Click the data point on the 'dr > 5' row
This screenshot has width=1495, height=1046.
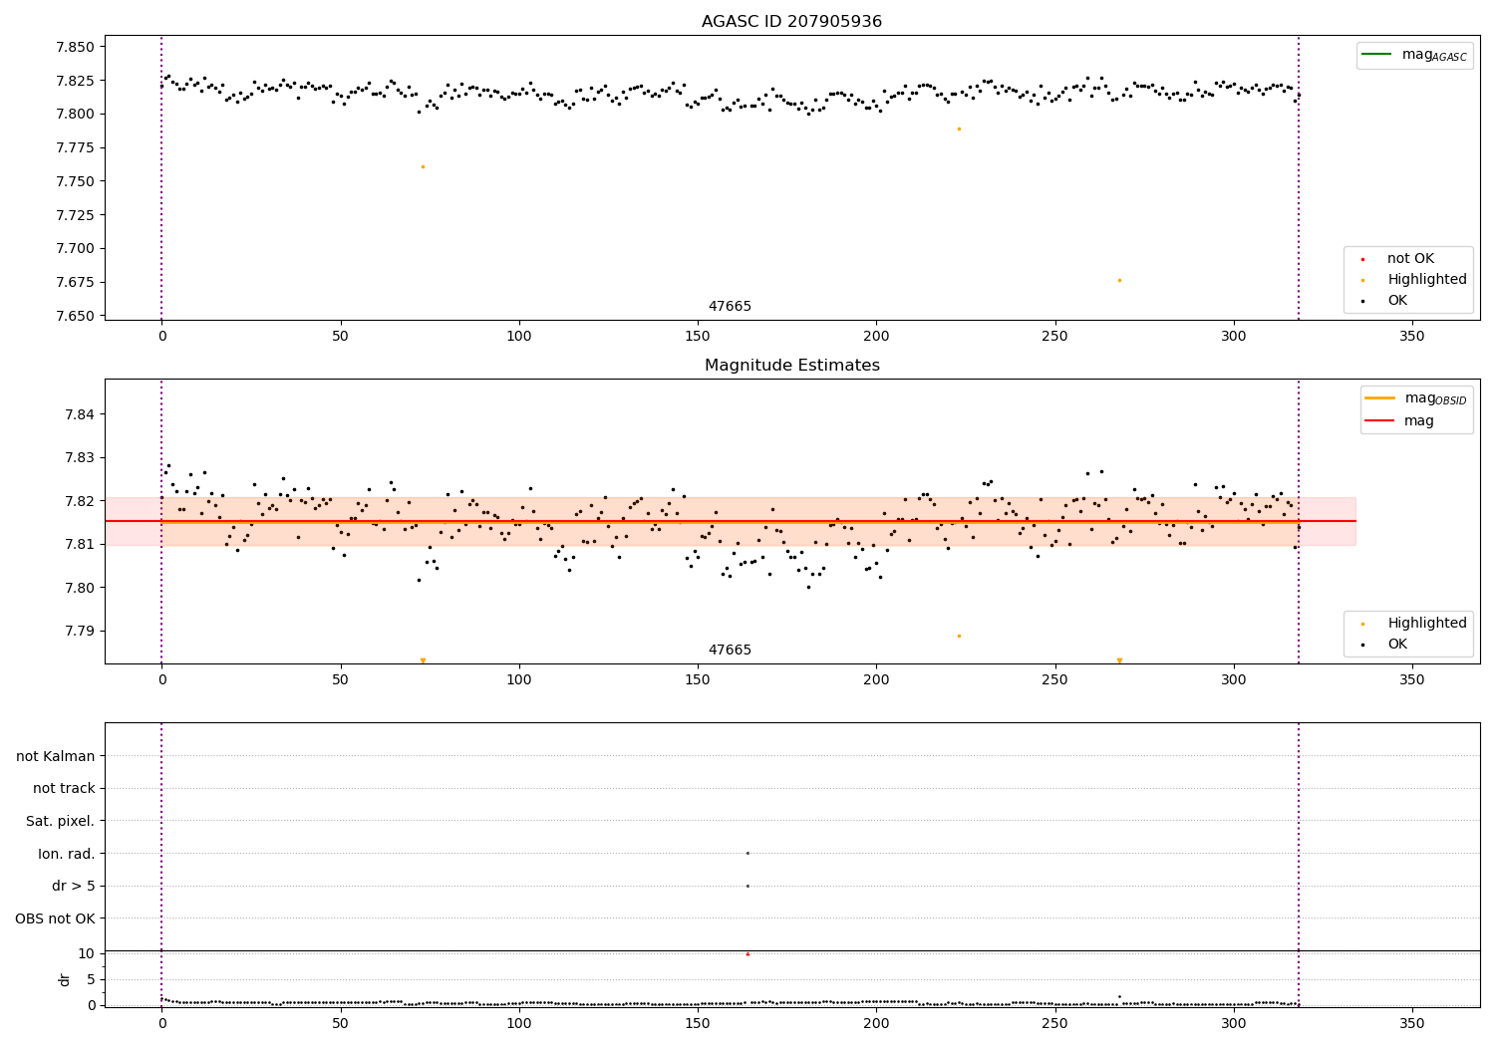[747, 886]
